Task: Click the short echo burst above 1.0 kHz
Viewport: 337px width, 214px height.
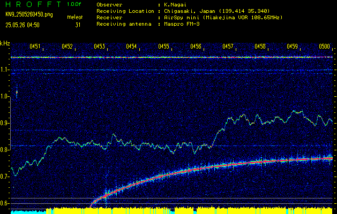Action: click(x=17, y=92)
